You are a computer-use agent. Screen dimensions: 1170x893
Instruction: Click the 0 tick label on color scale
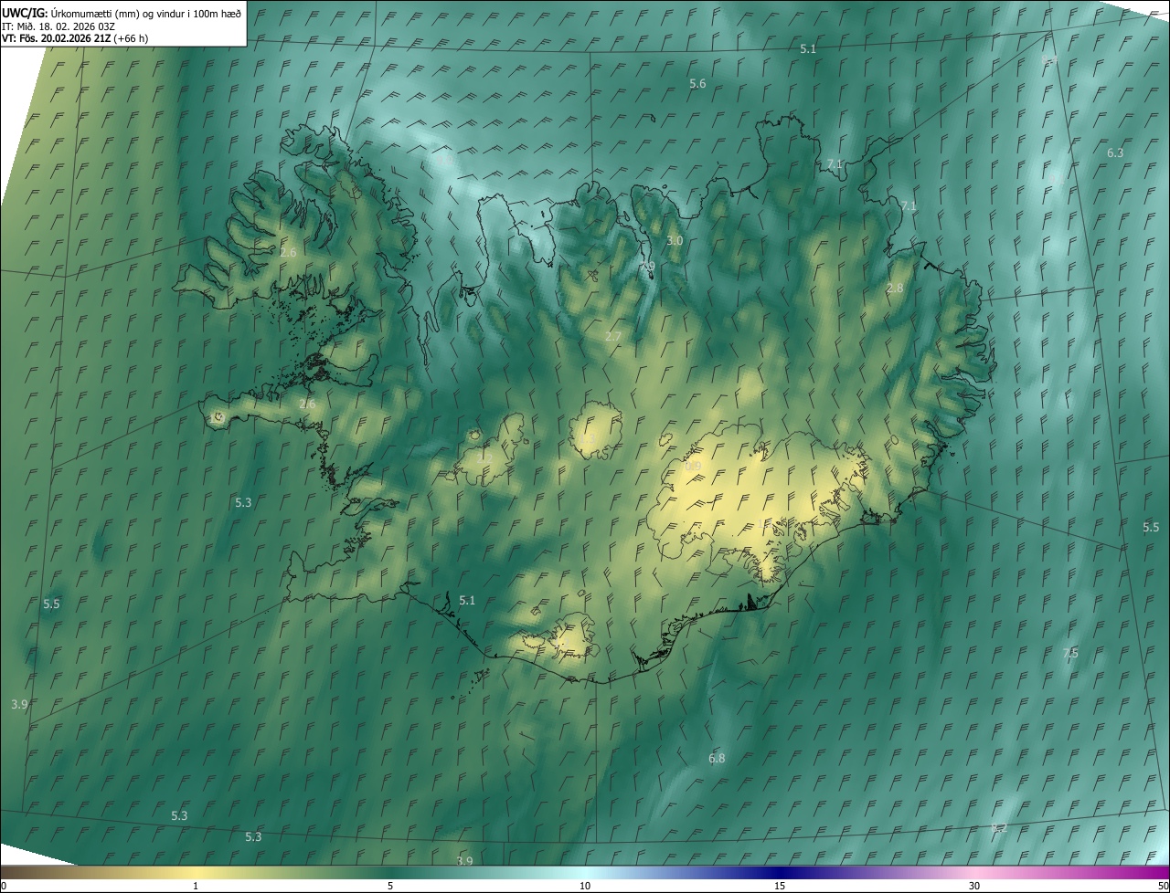(4, 886)
